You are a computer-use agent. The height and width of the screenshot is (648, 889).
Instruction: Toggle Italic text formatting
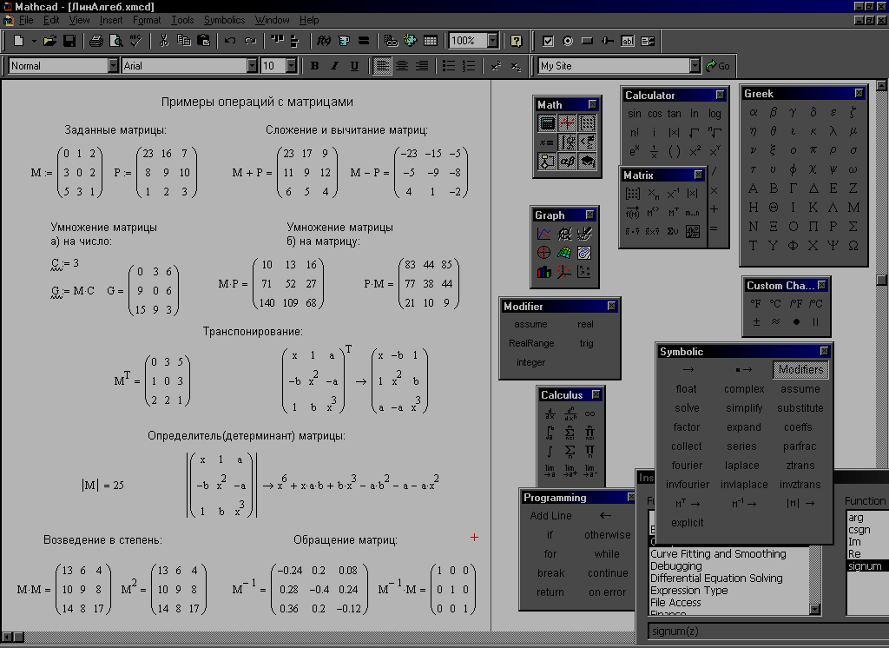coord(334,66)
